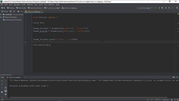Image resolution: width=179 pixels, height=101 pixels.
Task: Click concurrency diagram run icon in toolbar
Action: click(x=169, y=8)
